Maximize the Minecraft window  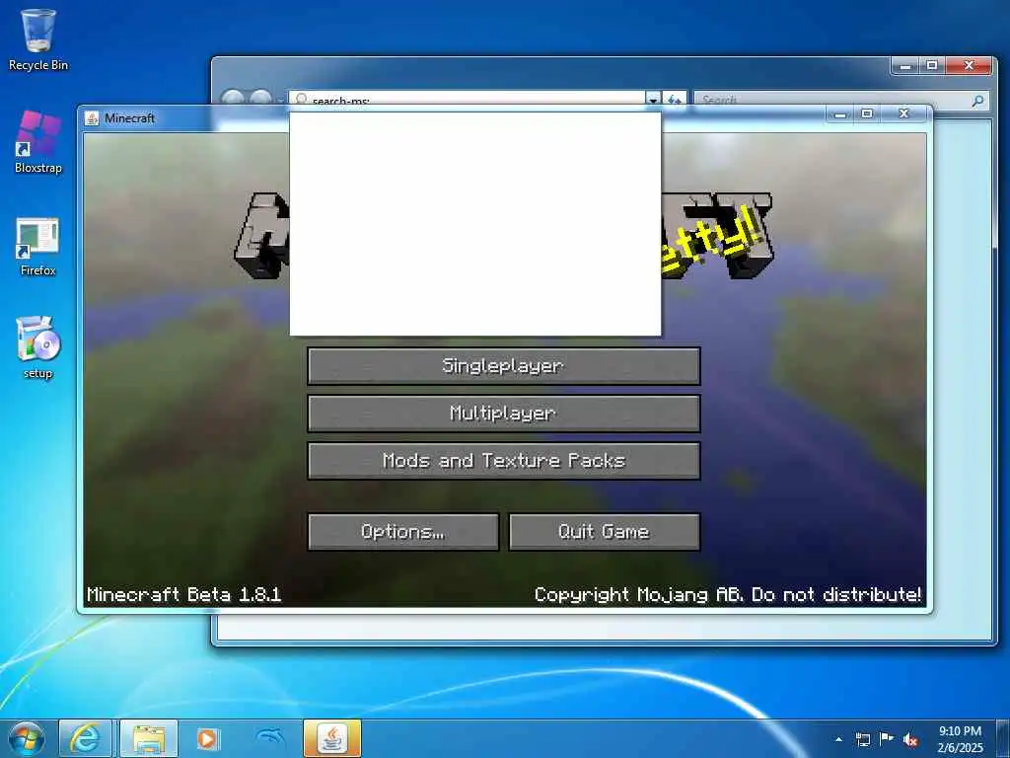point(867,114)
